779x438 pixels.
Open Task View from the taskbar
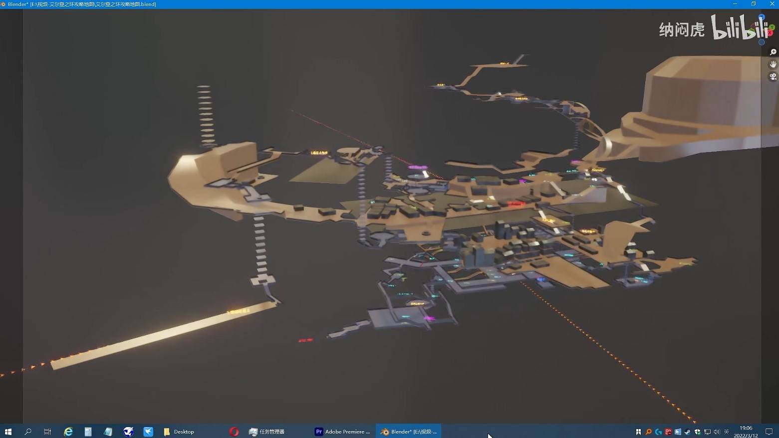[x=47, y=432]
